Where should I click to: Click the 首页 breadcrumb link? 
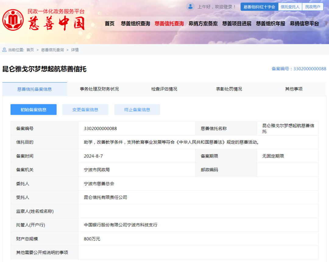[x=30, y=50]
